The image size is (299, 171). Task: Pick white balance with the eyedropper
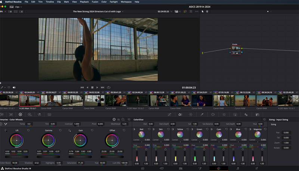click(6, 124)
